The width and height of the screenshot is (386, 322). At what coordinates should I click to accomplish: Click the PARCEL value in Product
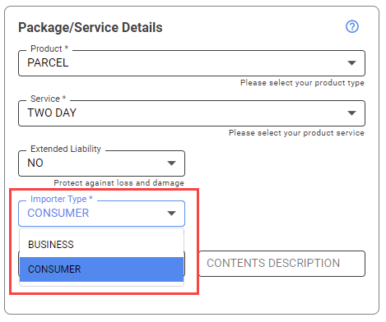click(x=48, y=62)
